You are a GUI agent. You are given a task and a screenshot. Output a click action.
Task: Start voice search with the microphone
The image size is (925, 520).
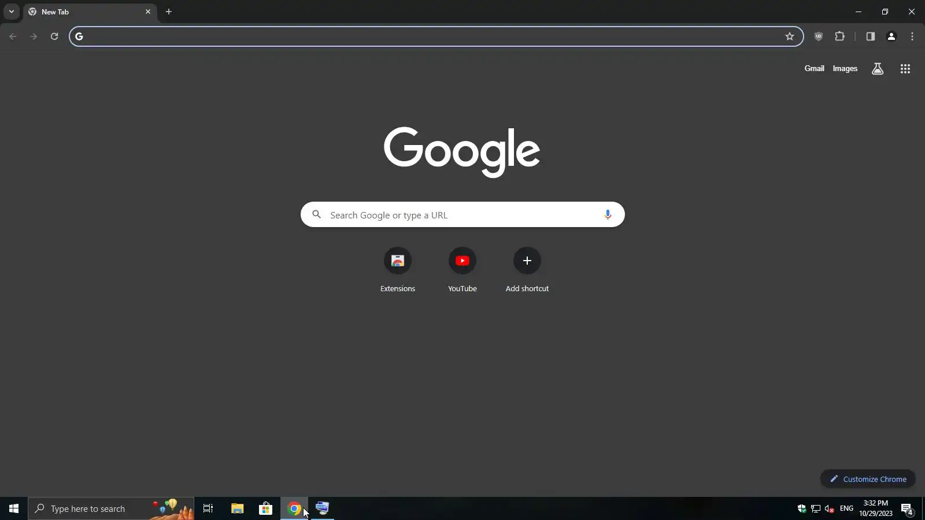[x=608, y=214]
